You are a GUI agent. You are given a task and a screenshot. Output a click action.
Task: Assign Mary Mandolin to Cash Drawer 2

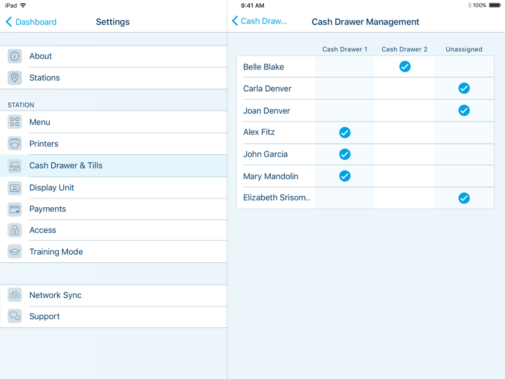[x=405, y=176]
